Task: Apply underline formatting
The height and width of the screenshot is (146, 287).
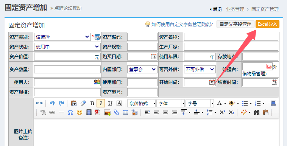Action: 110,104
